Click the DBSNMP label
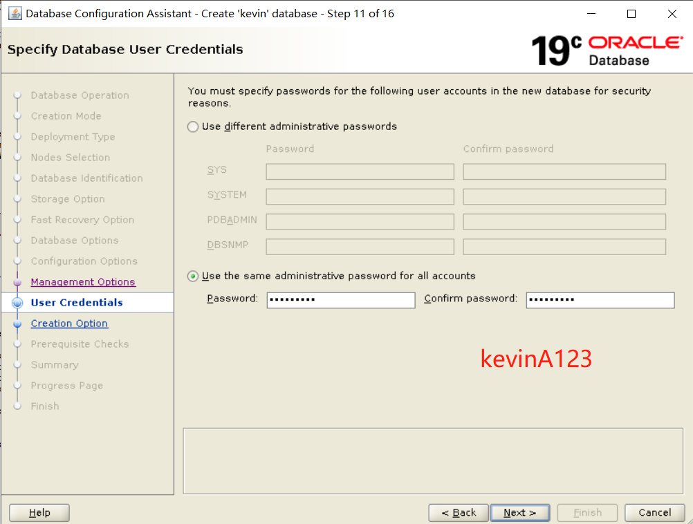 (x=228, y=245)
